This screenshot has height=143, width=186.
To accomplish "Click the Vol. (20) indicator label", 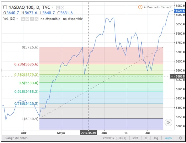I will click(9, 19).
